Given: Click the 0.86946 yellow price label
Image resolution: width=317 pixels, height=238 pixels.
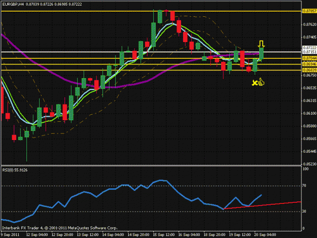Looking at the screenshot, I should 309,64.
